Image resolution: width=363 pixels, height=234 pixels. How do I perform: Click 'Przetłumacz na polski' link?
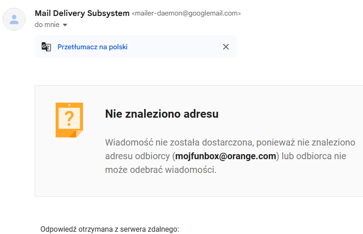click(x=93, y=47)
